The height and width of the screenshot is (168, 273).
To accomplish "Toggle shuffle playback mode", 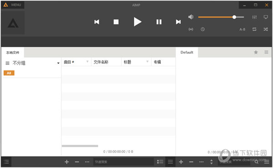I will [x=266, y=29].
